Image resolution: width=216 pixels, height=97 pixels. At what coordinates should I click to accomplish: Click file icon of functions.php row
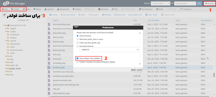click(x=49, y=67)
